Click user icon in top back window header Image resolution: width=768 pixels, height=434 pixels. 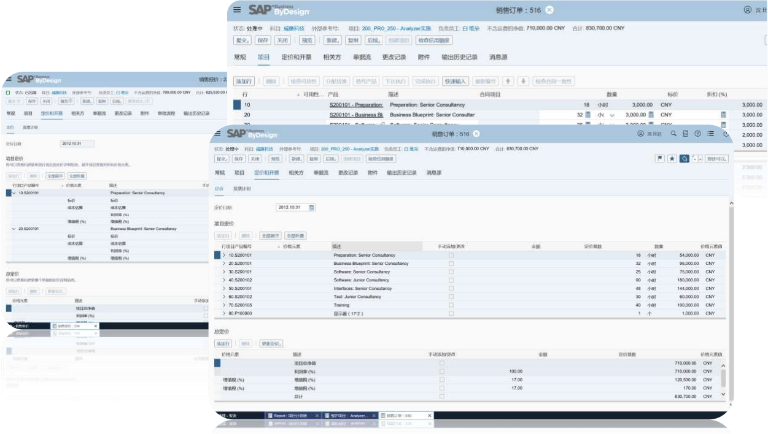pyautogui.click(x=747, y=10)
